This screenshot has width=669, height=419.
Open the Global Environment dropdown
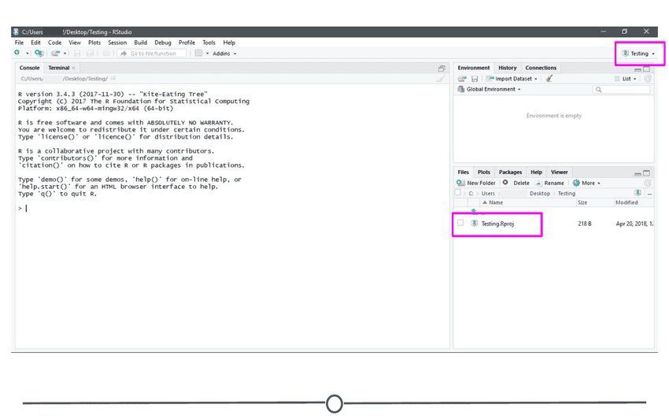pos(489,89)
